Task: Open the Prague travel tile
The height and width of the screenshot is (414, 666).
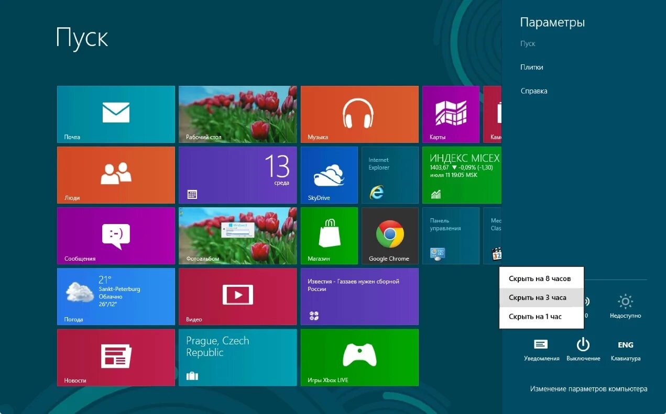Action: (237, 357)
